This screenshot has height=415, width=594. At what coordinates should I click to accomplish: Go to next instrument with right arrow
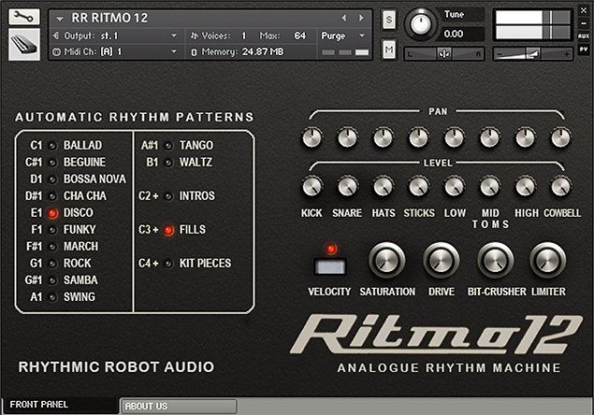tap(361, 18)
